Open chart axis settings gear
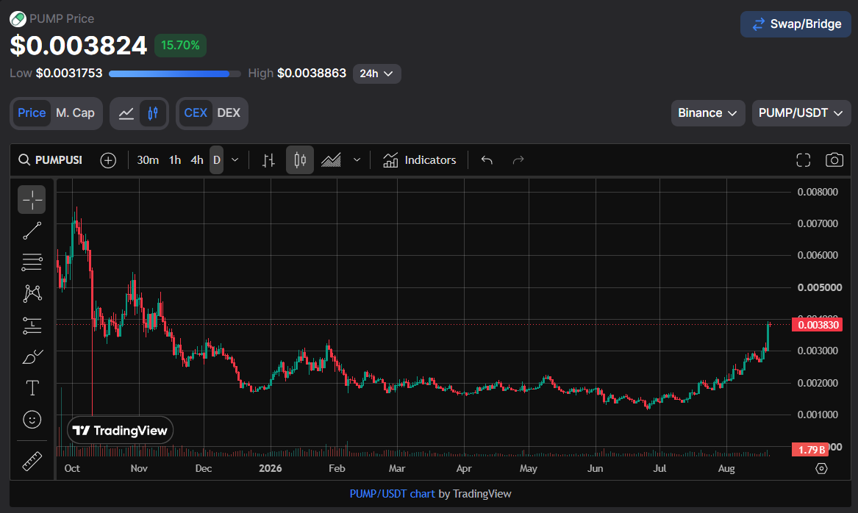 coord(821,469)
